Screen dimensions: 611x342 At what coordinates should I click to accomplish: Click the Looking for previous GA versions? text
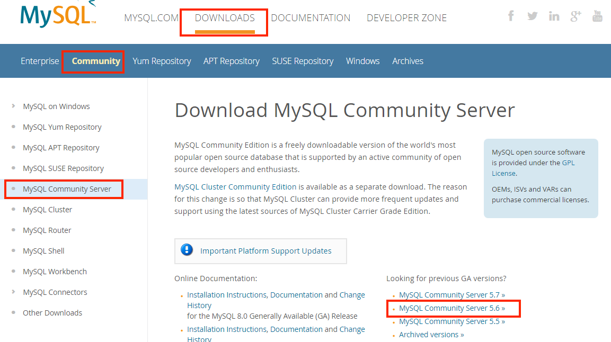(x=446, y=278)
